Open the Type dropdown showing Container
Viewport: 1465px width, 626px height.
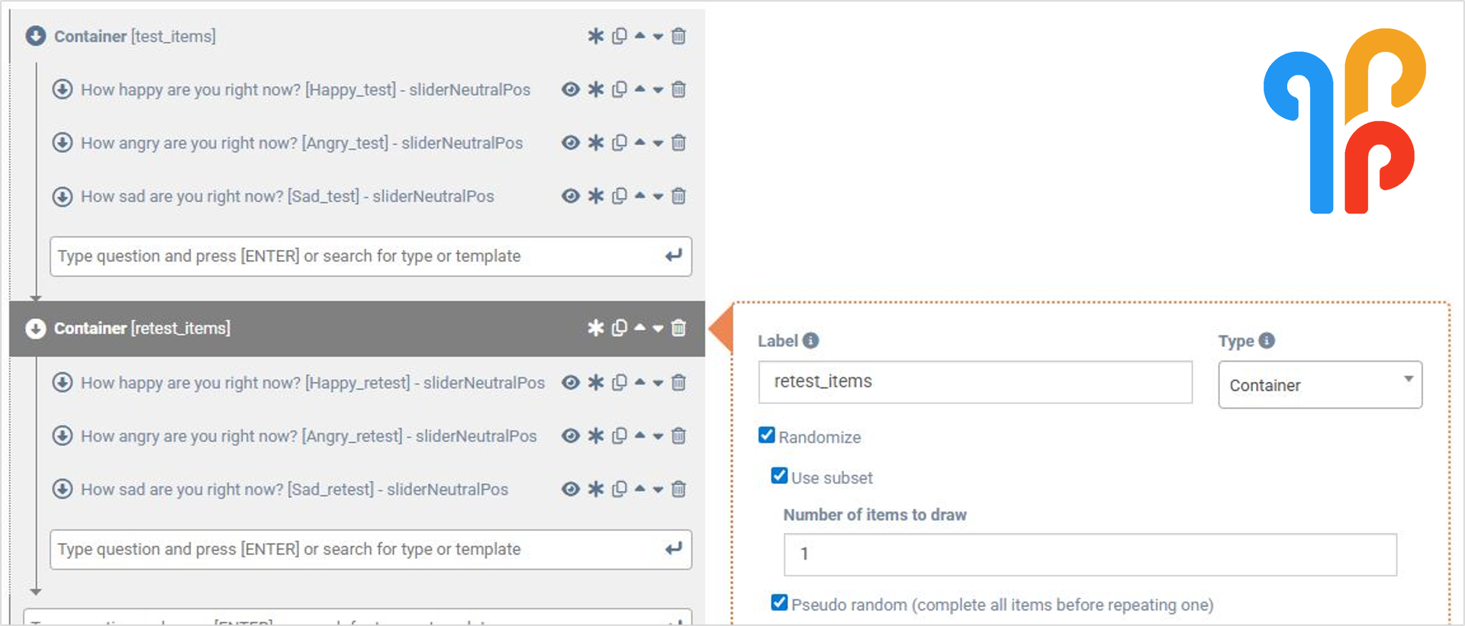[x=1319, y=385]
